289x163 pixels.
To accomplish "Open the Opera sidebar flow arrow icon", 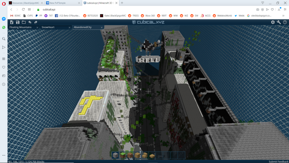I will click(4, 48).
